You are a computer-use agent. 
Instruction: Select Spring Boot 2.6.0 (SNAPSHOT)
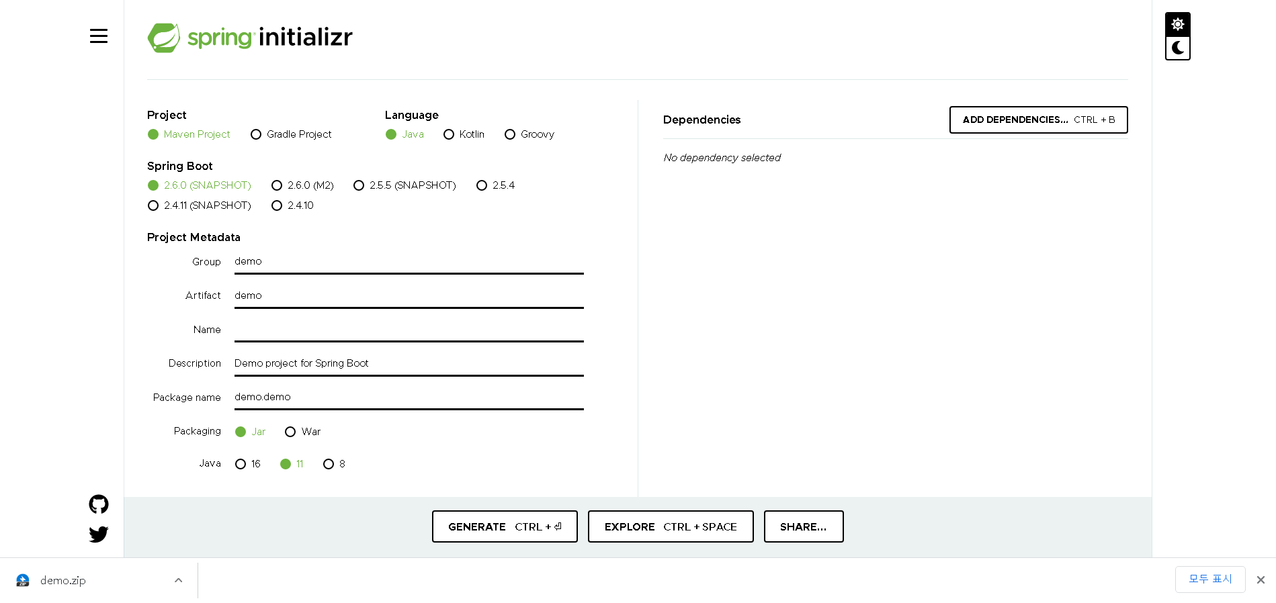[x=200, y=185]
